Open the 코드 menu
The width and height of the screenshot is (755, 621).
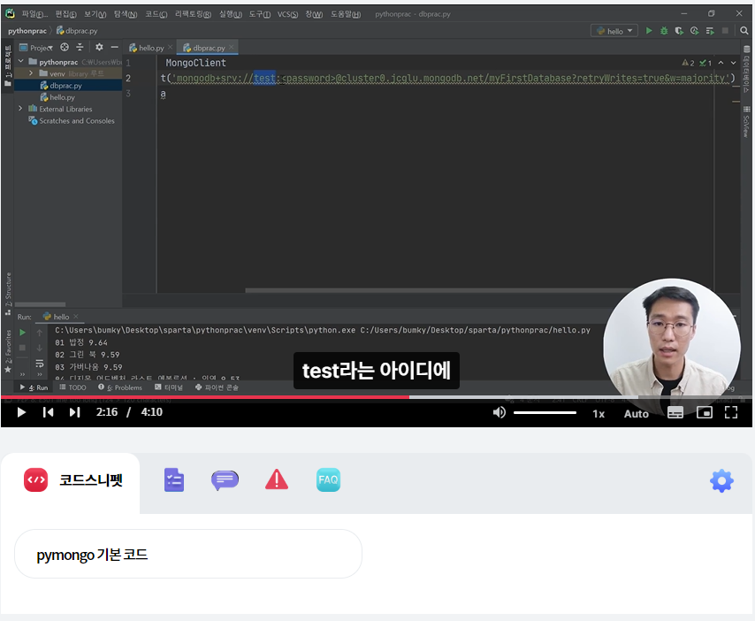coord(156,14)
